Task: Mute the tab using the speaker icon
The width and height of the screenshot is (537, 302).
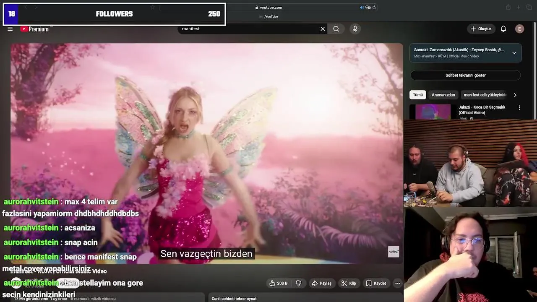Action: (362, 7)
